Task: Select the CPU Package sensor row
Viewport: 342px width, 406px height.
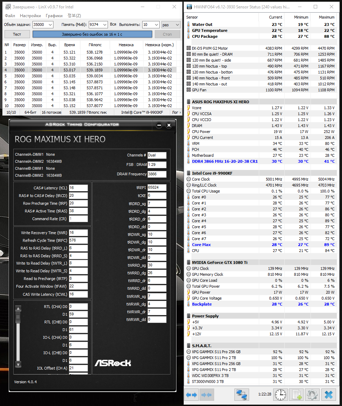Action: [x=261, y=36]
